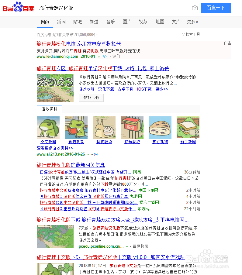Switch to the 图片 tab
This screenshot has height=275, width=242.
127,22
